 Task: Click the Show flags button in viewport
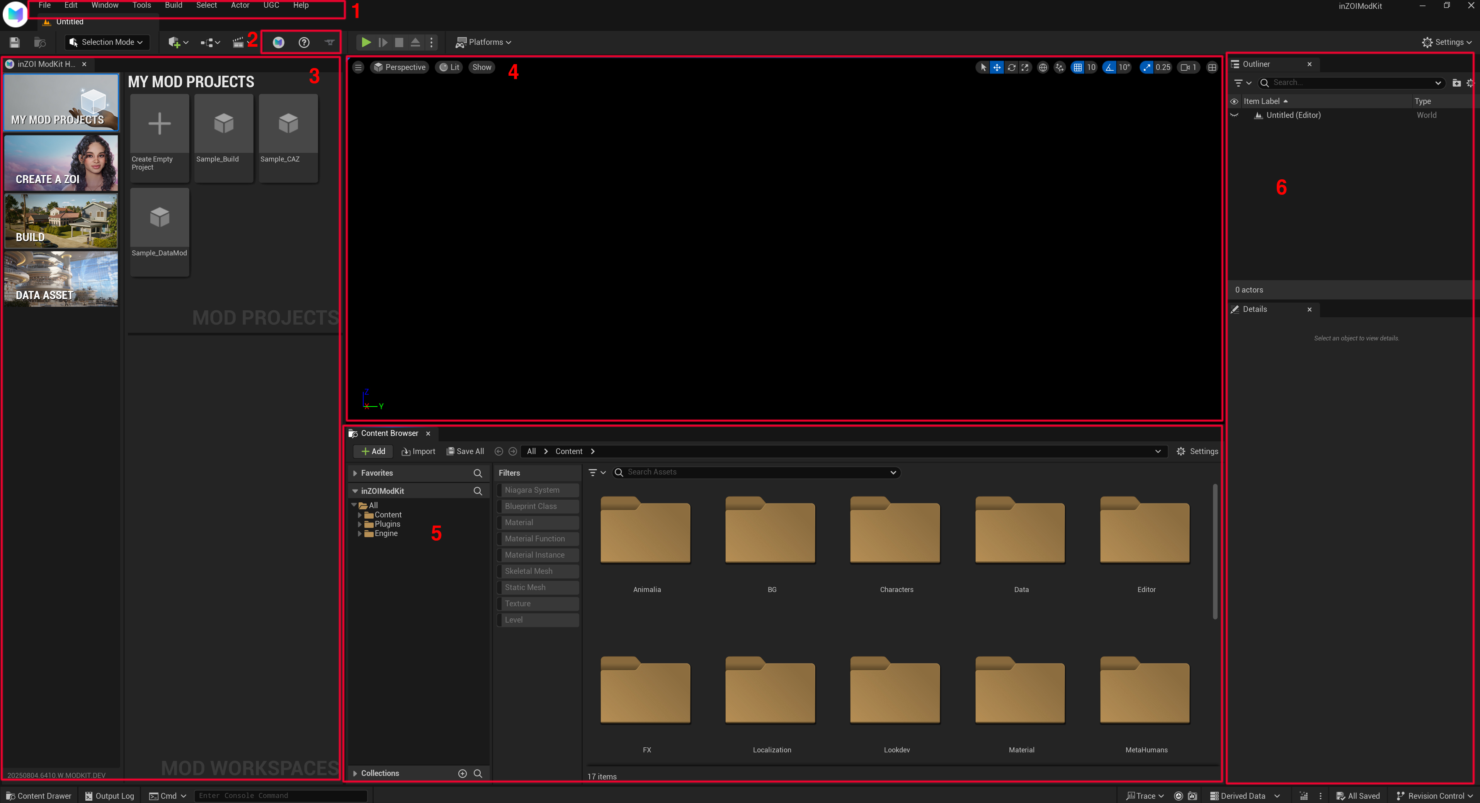pos(481,67)
